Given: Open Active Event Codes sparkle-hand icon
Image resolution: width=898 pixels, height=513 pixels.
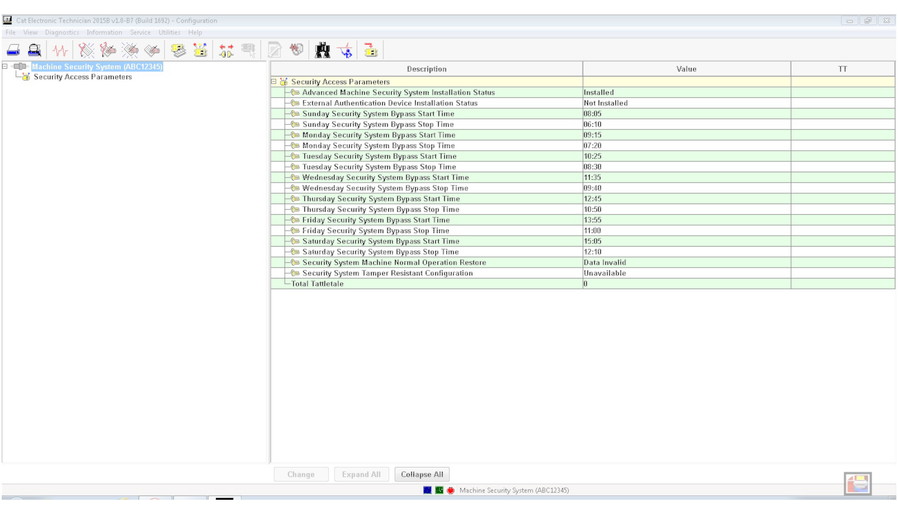Looking at the screenshot, I should [x=130, y=50].
